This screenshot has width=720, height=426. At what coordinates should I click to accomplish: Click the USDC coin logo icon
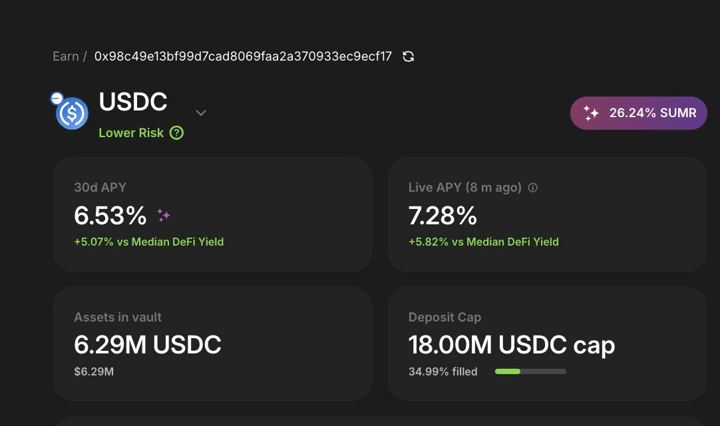pyautogui.click(x=73, y=114)
